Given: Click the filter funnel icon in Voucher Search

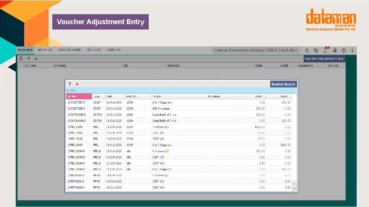Looking at the screenshot, I should click(x=70, y=84).
